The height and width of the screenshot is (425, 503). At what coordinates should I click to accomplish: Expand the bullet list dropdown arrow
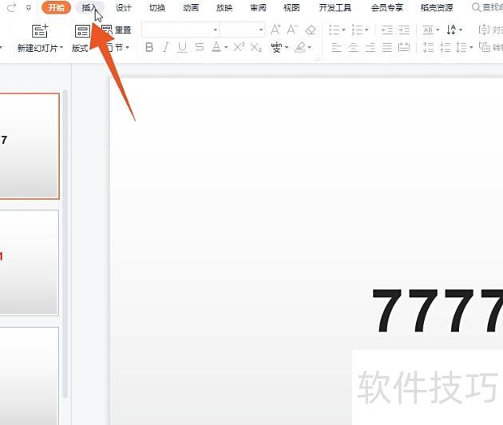[x=343, y=30]
